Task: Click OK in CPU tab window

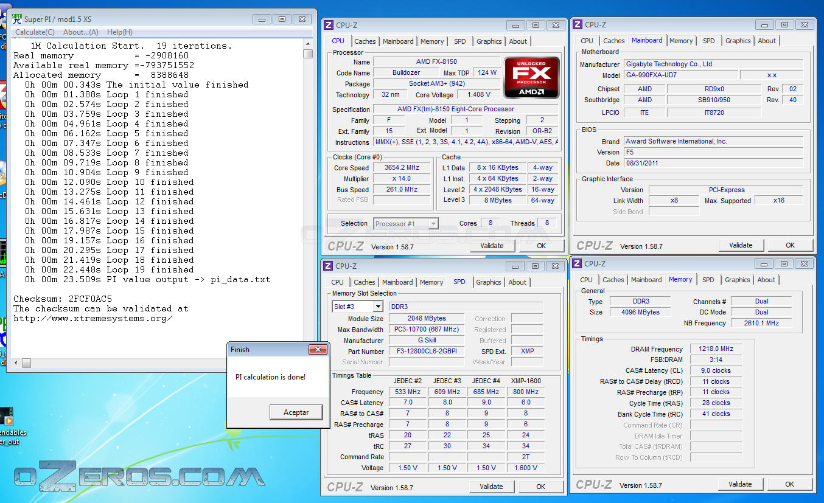Action: (x=541, y=246)
